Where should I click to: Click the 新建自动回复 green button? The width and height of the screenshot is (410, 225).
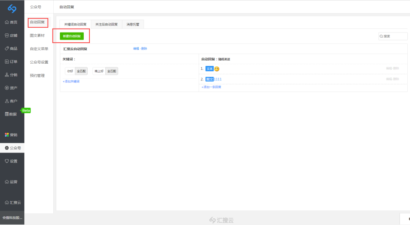(x=72, y=36)
